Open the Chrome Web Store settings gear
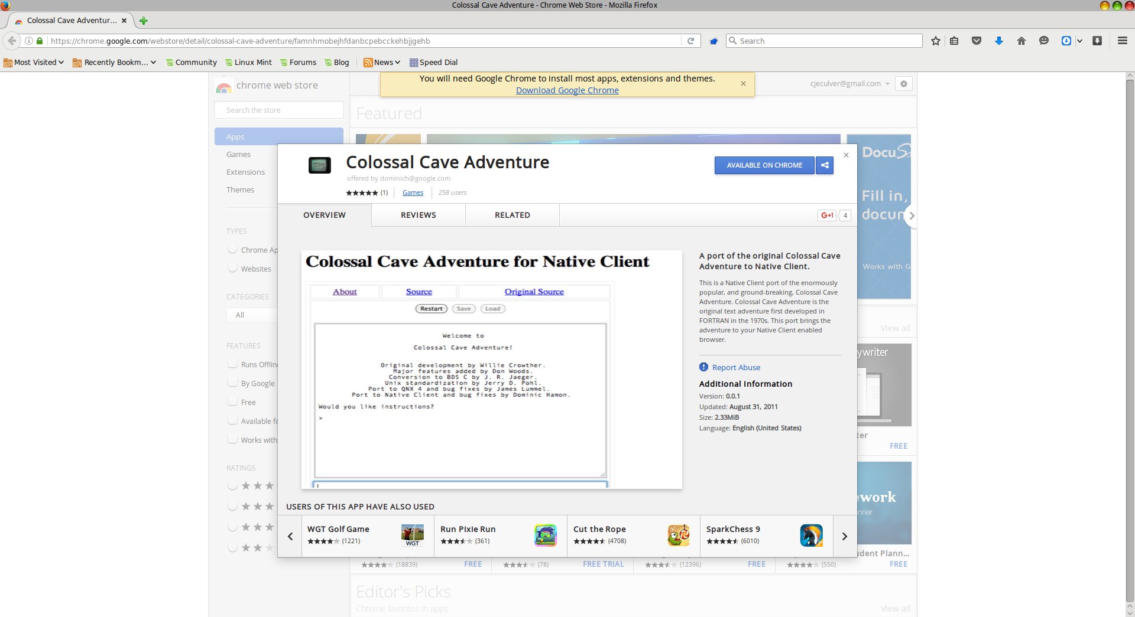Screen dimensions: 1135x617 pos(903,84)
